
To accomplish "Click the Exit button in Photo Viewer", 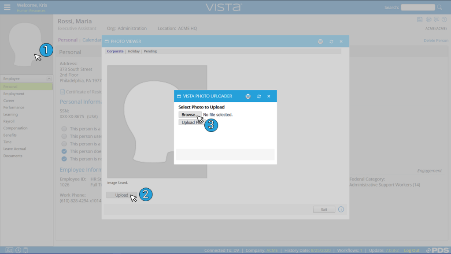I will click(x=324, y=209).
